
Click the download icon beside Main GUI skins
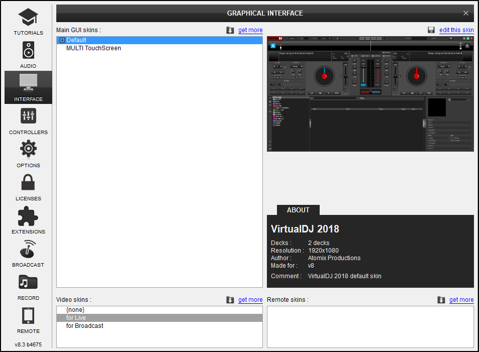tap(230, 30)
